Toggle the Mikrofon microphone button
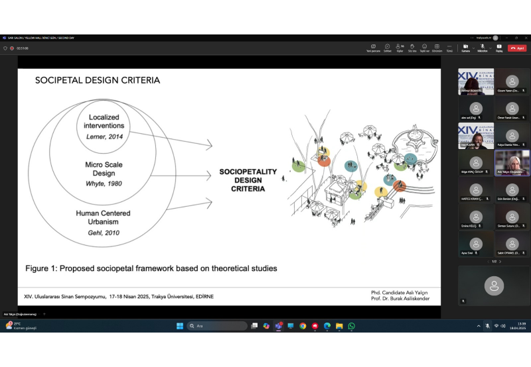Viewport: 531px width, 367px height. pyautogui.click(x=483, y=48)
